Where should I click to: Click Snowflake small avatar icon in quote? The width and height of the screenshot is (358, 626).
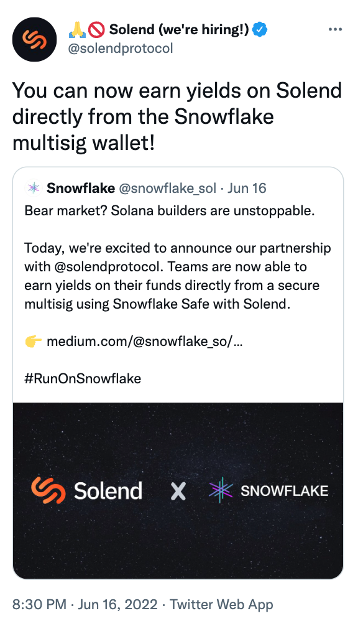coord(34,188)
